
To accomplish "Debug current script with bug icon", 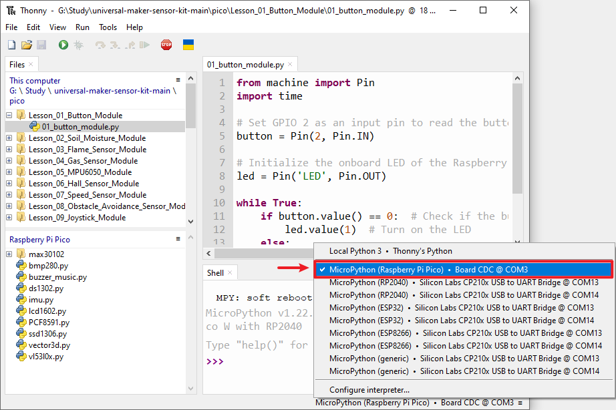I will tap(79, 45).
